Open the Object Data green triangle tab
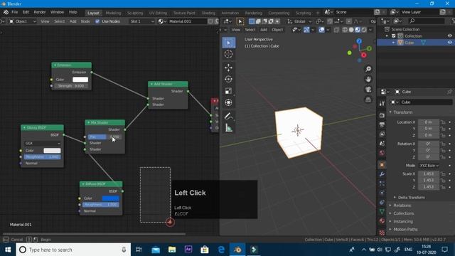The image size is (455, 256). 382,211
